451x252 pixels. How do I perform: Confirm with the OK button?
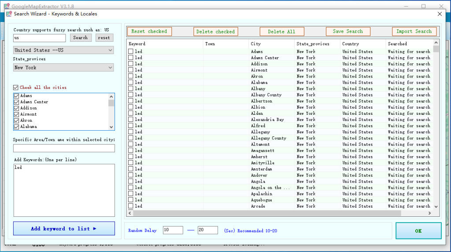coord(418,231)
